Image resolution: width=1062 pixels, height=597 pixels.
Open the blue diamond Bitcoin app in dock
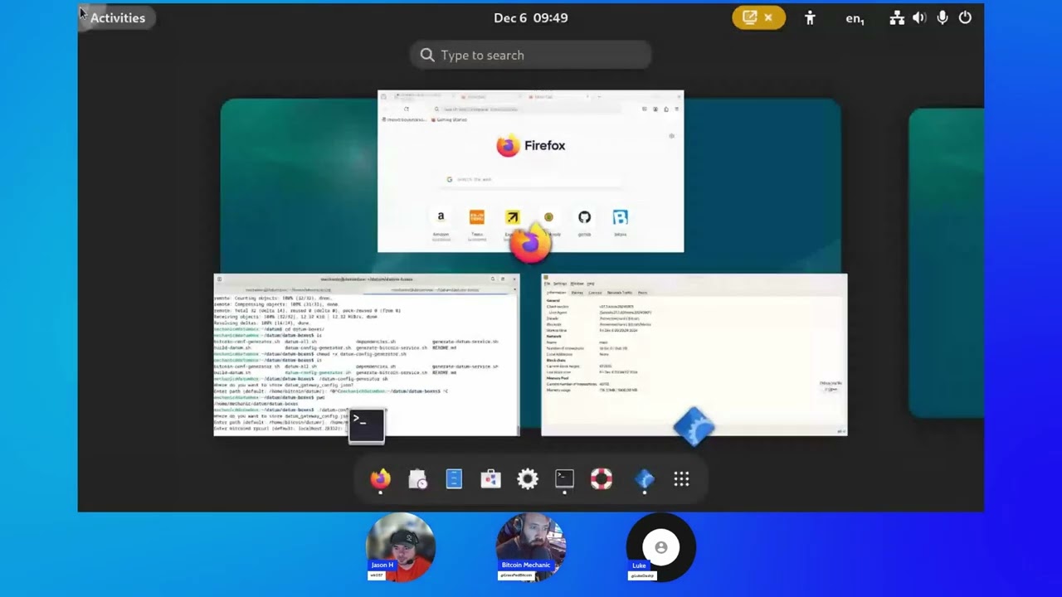tap(645, 478)
